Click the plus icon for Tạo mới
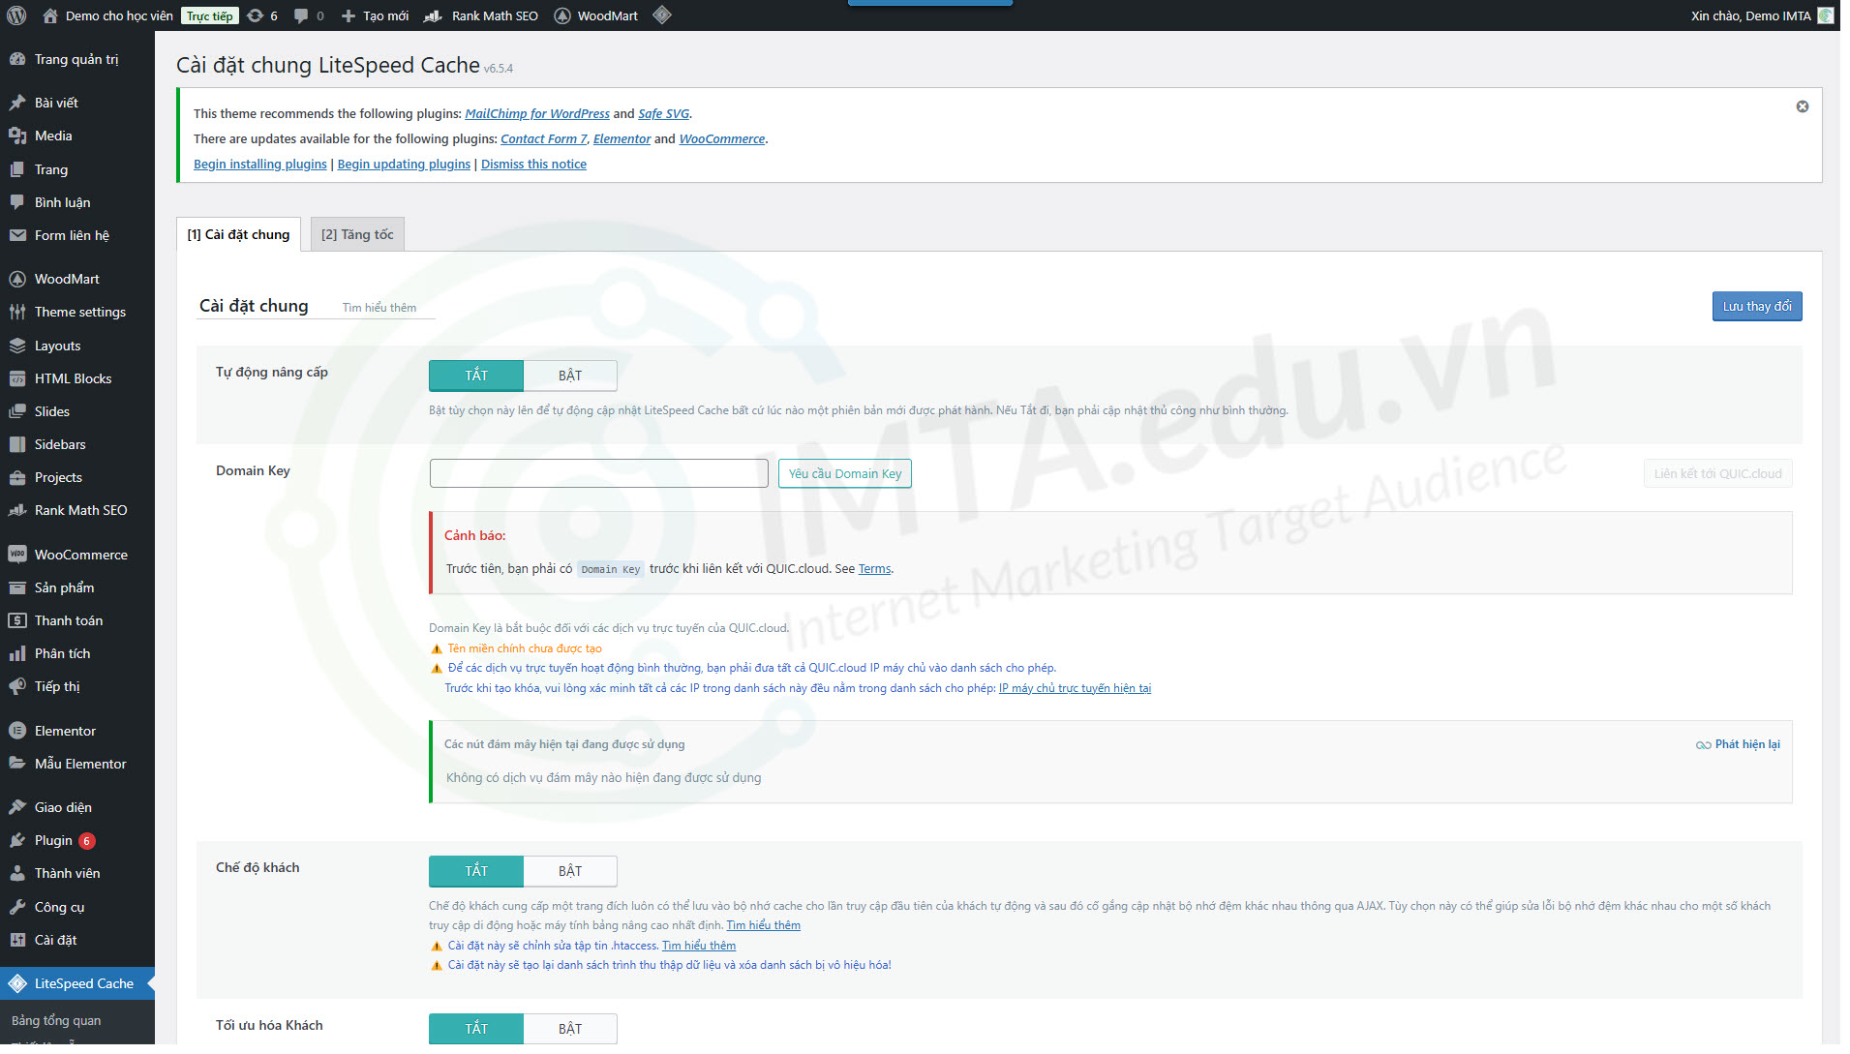 click(349, 15)
